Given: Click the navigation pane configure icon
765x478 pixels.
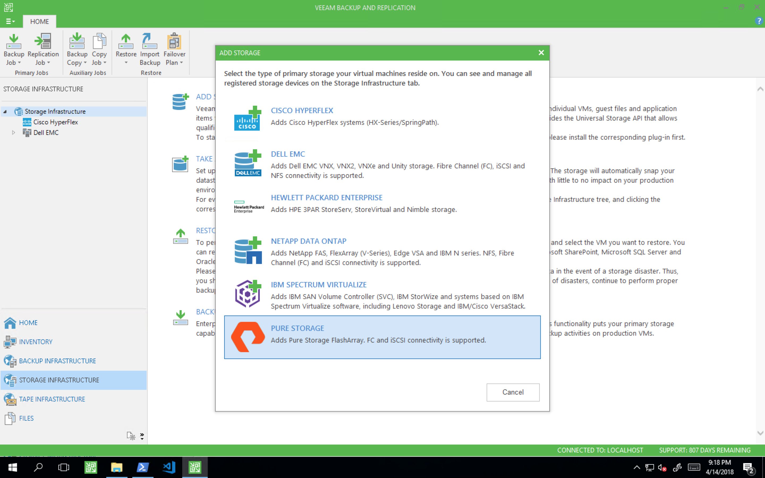Looking at the screenshot, I should (131, 436).
